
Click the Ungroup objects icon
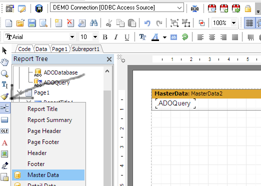pos(186,23)
